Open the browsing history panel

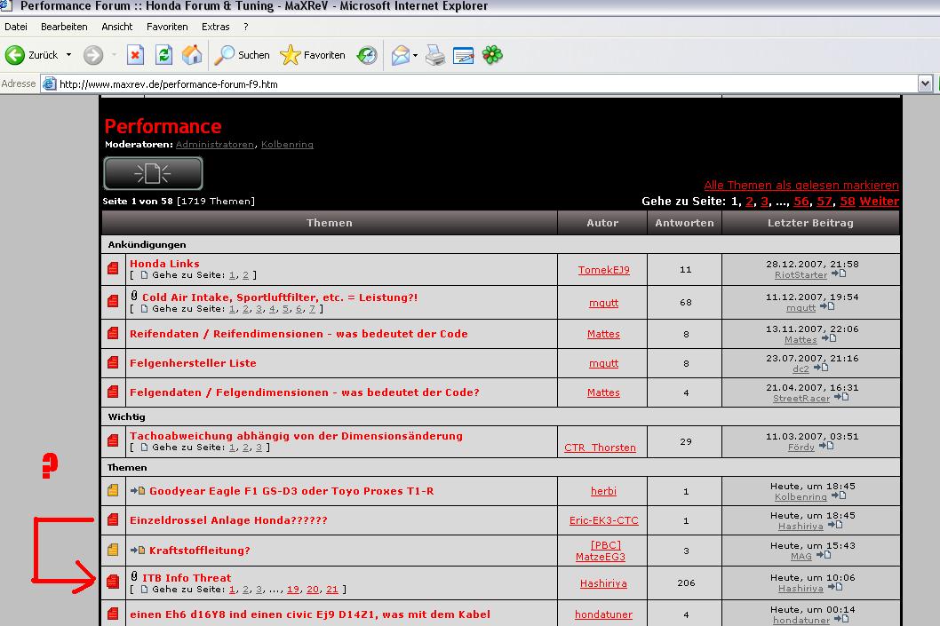(366, 55)
